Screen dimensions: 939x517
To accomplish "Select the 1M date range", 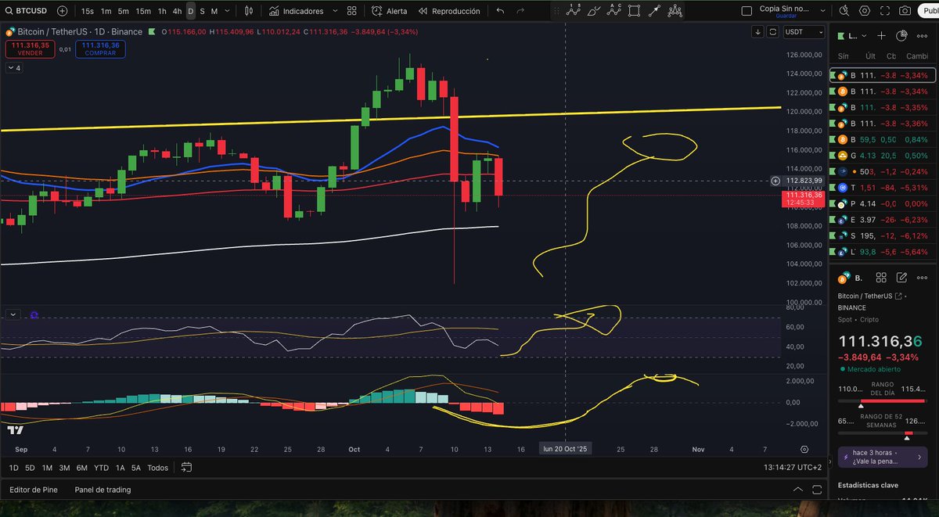I will point(48,468).
